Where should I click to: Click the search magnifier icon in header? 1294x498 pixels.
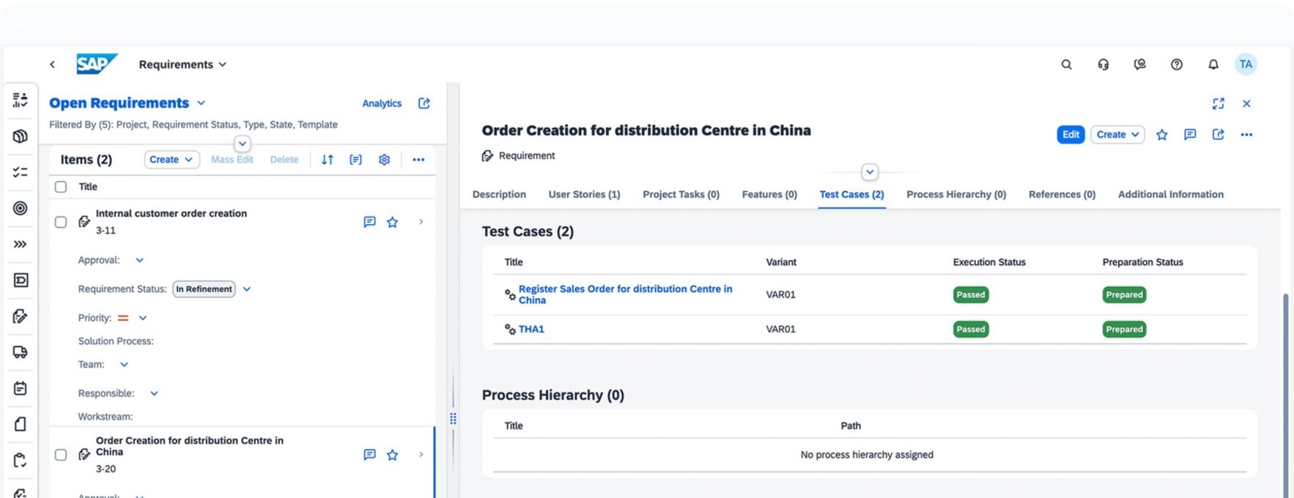pyautogui.click(x=1066, y=64)
